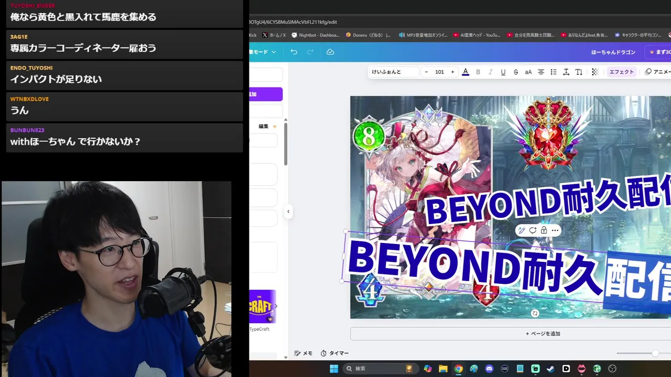
Task: Open the けいふぉんと font selector
Action: (x=393, y=72)
